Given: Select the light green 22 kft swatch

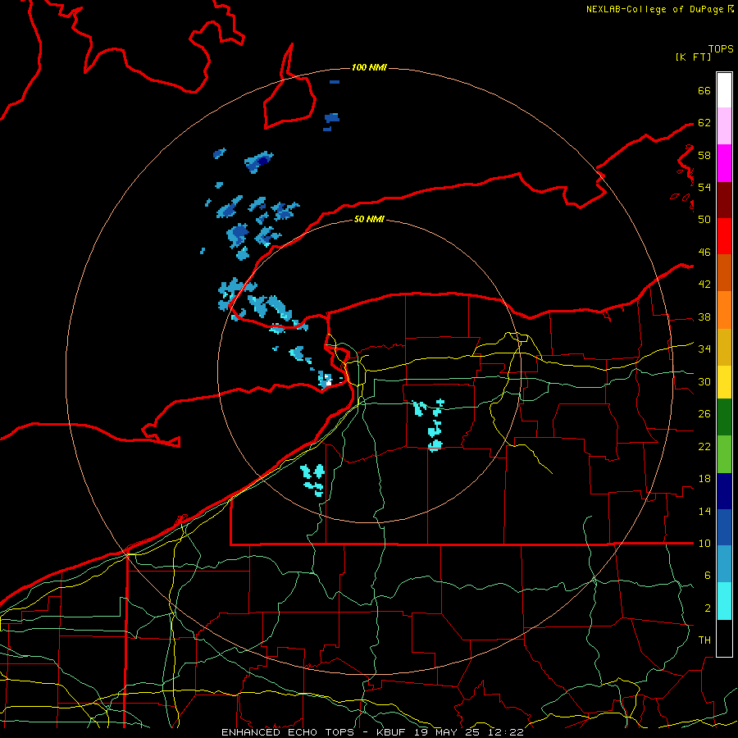Looking at the screenshot, I should click(x=724, y=454).
